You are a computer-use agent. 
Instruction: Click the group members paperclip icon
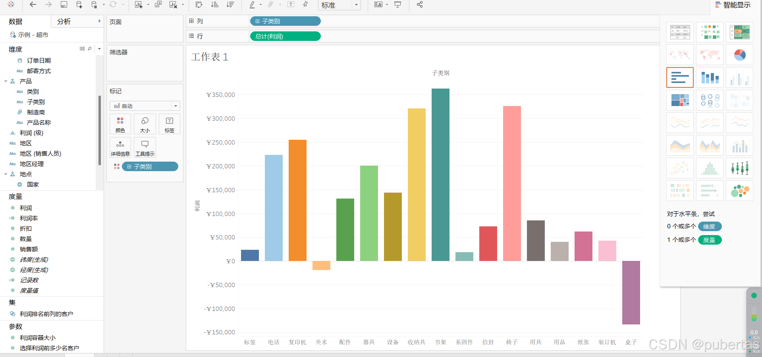point(271,4)
